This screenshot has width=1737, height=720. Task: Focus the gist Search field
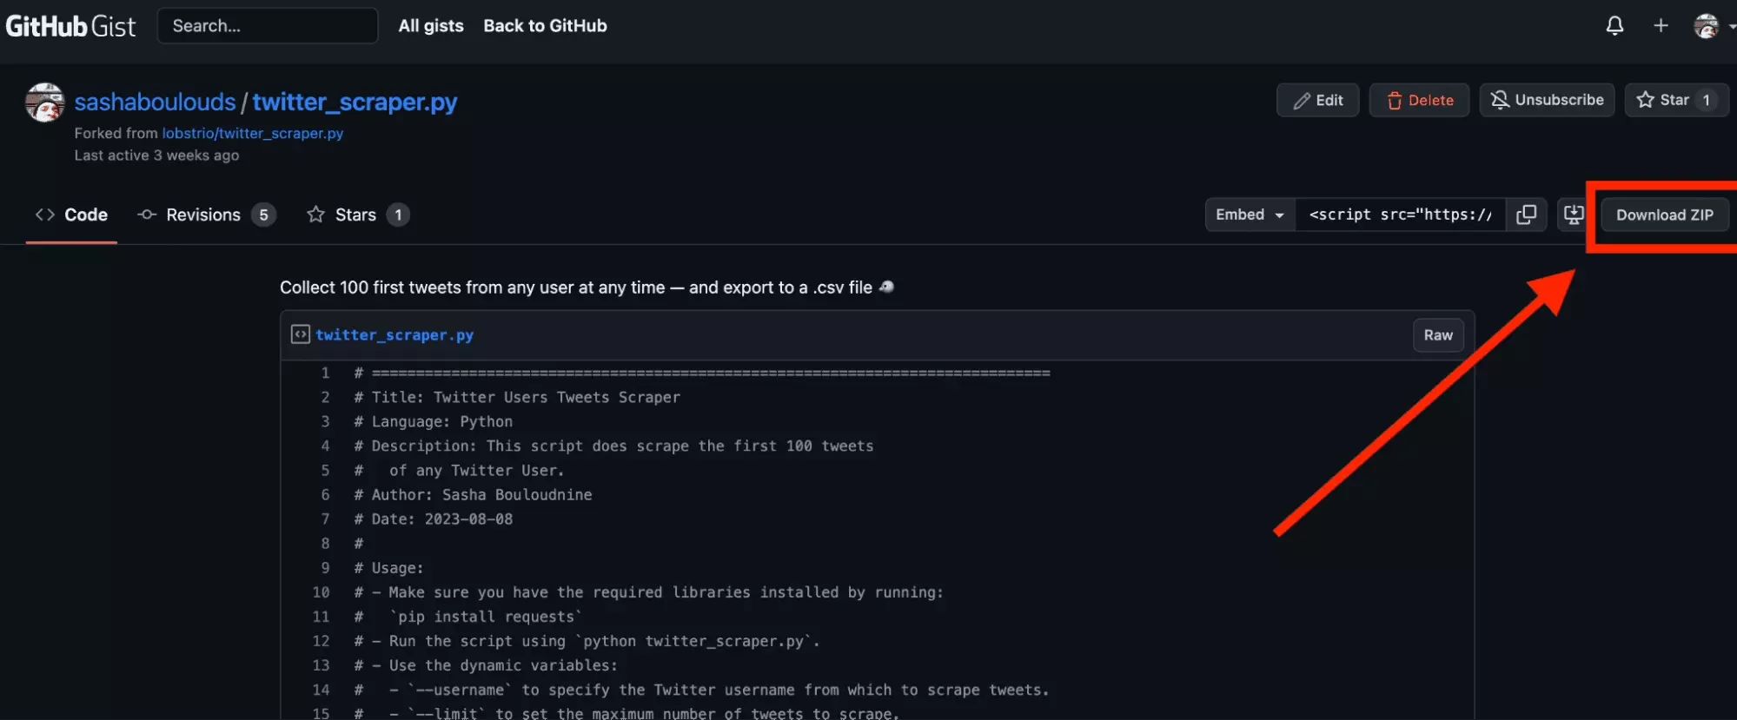(267, 26)
